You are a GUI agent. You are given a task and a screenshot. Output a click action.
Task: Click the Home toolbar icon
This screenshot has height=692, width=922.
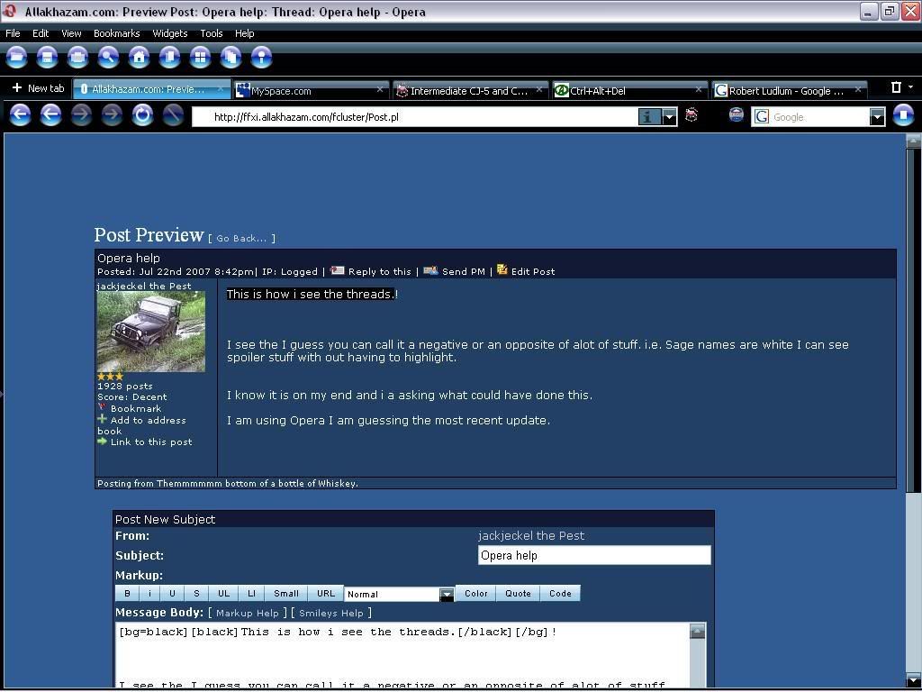(x=139, y=58)
